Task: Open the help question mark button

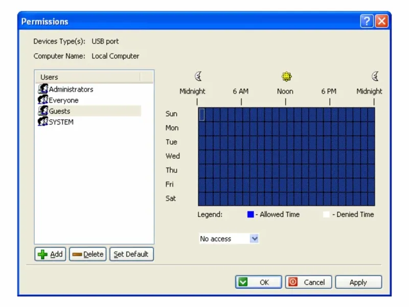Action: [367, 21]
